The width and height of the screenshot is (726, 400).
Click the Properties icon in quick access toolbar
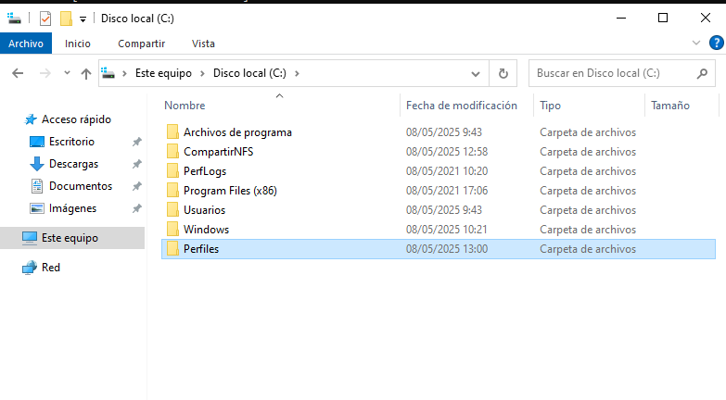(45, 19)
